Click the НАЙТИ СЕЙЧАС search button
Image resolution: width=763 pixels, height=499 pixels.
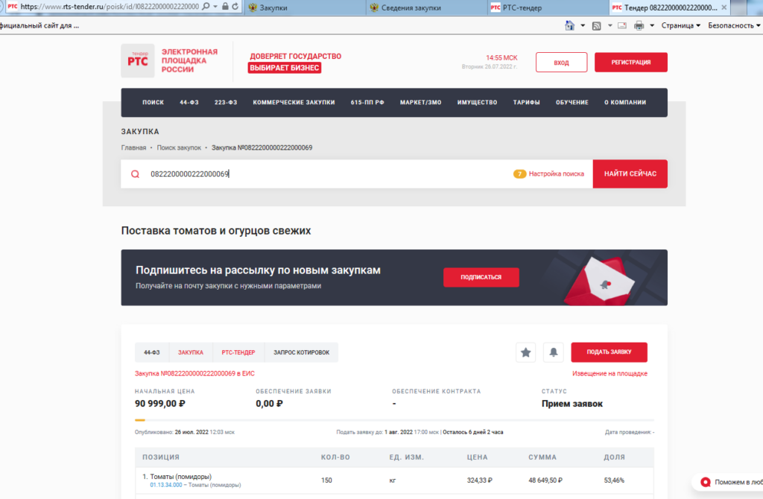(x=630, y=174)
